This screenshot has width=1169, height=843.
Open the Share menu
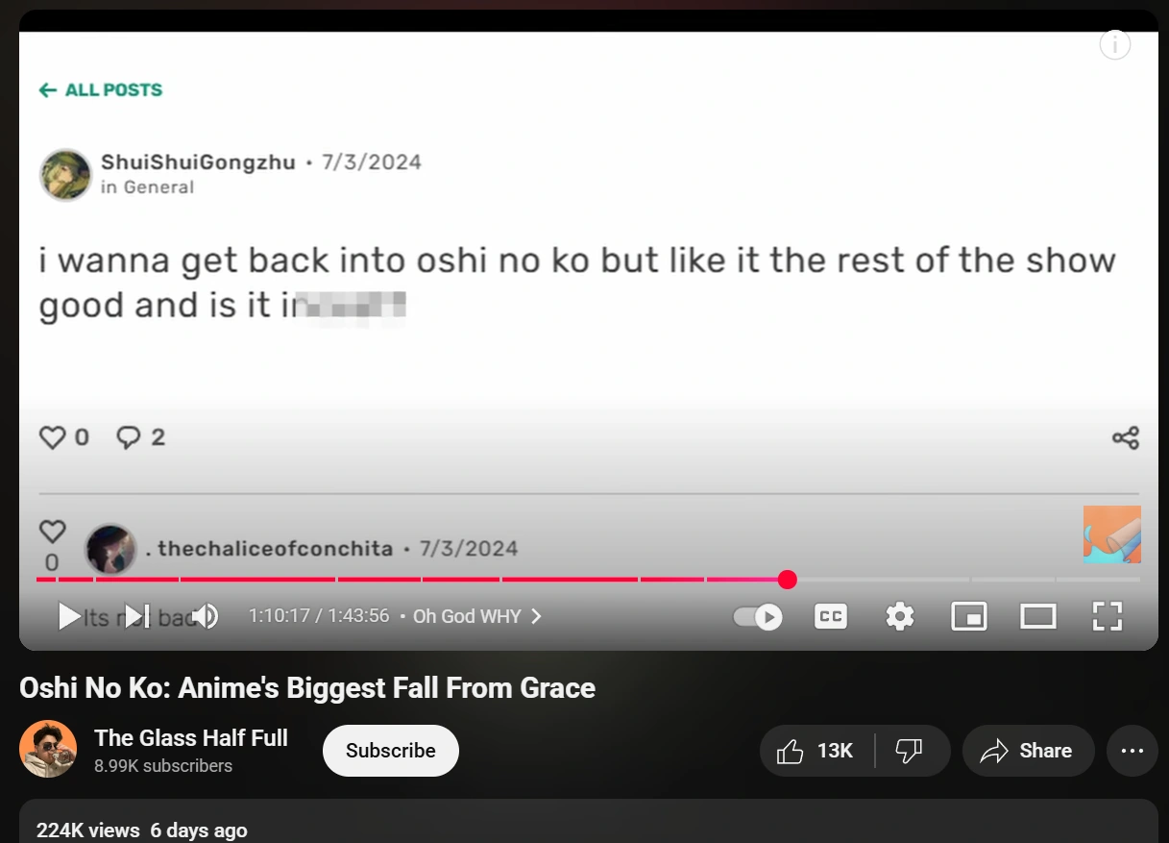tap(1028, 751)
